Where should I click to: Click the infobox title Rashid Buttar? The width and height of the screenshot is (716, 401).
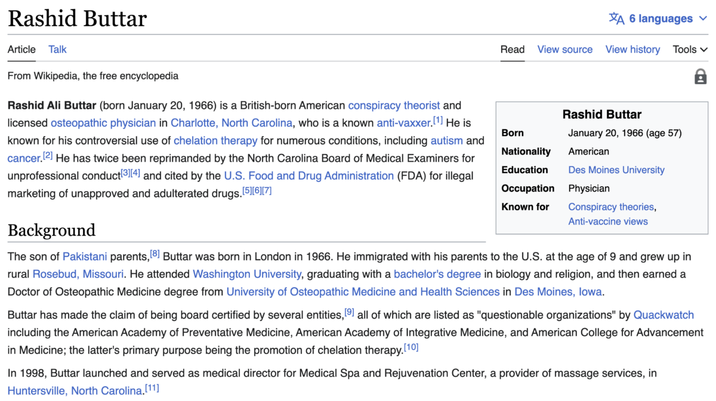(602, 115)
